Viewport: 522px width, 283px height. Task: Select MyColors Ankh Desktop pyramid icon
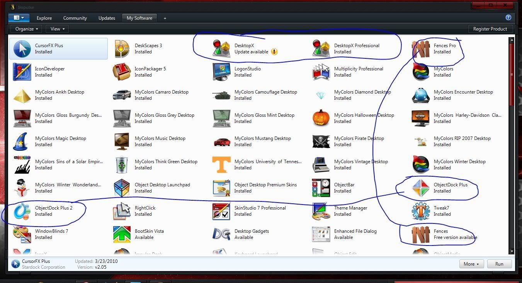pyautogui.click(x=22, y=95)
